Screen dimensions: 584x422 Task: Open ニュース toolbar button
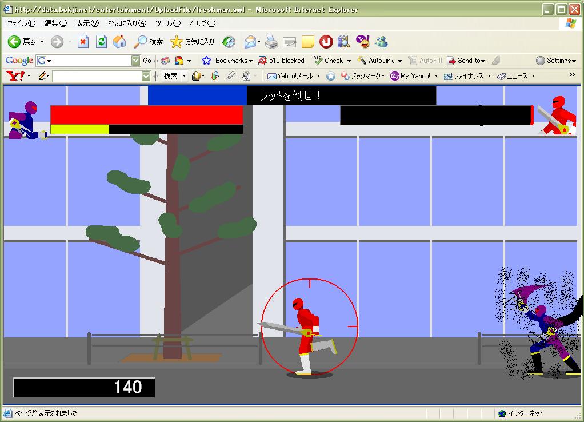point(513,76)
